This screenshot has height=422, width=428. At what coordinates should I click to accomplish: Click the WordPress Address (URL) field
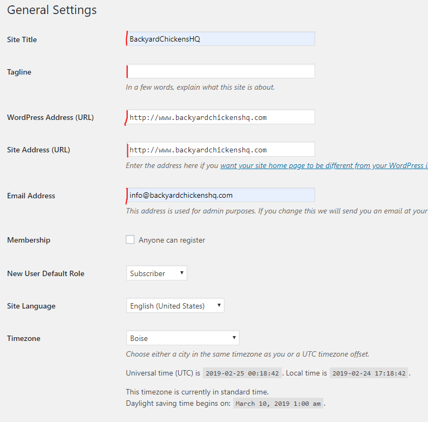coord(221,117)
